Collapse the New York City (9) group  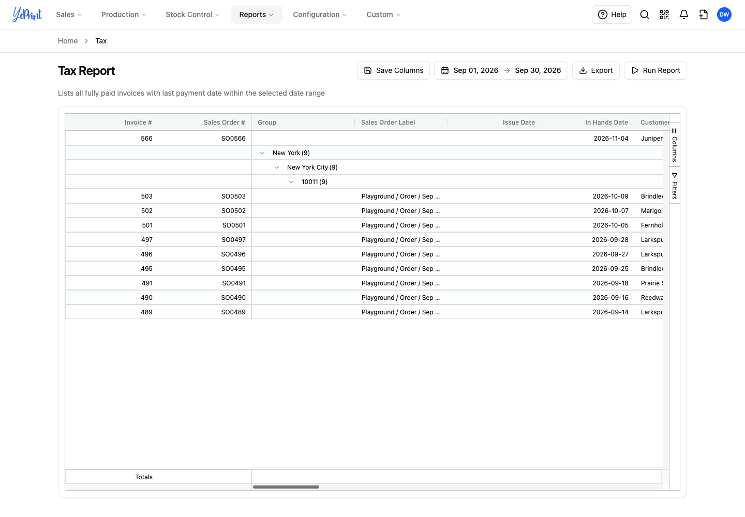(277, 168)
